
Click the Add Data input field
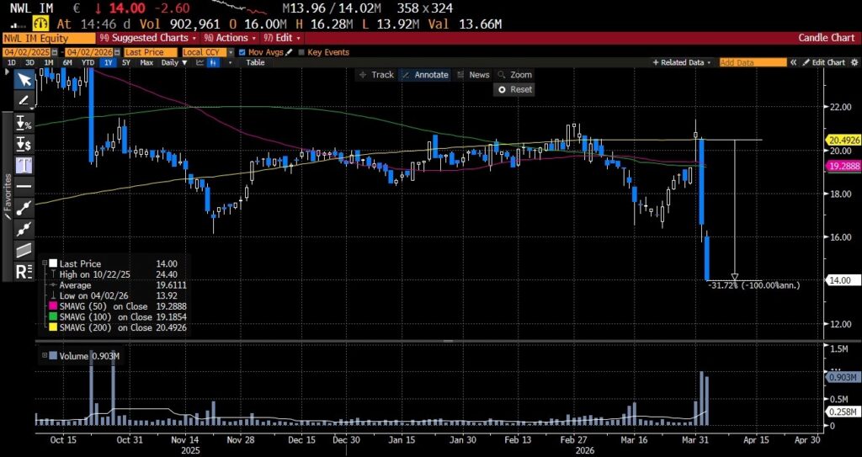click(x=753, y=62)
